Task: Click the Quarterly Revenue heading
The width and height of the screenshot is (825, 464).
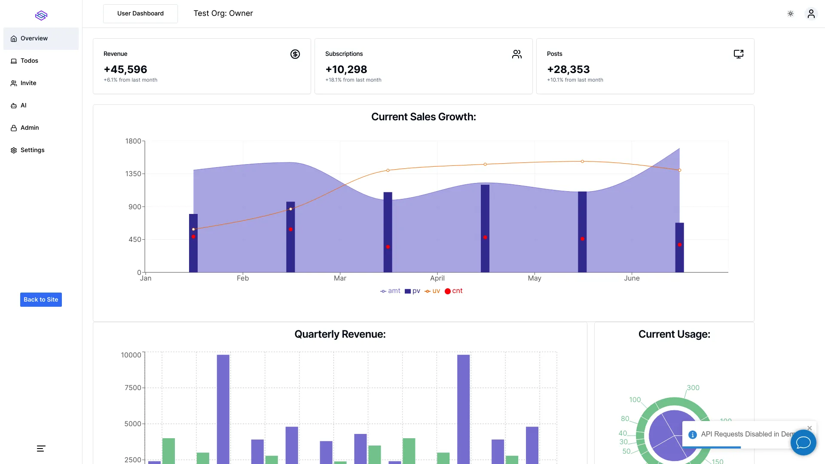Action: coord(340,334)
